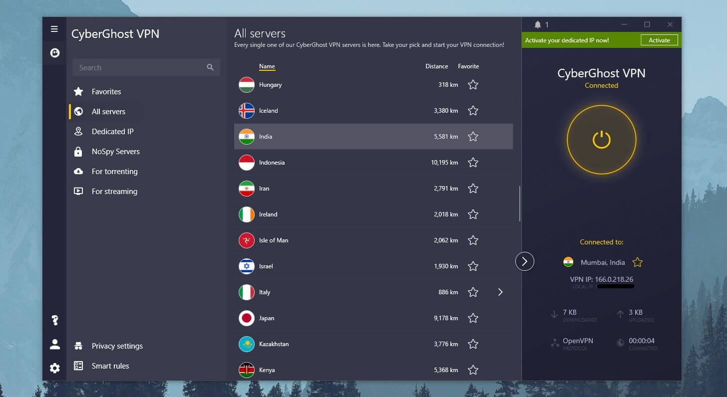
Task: Open For torrenting servers
Action: [114, 172]
